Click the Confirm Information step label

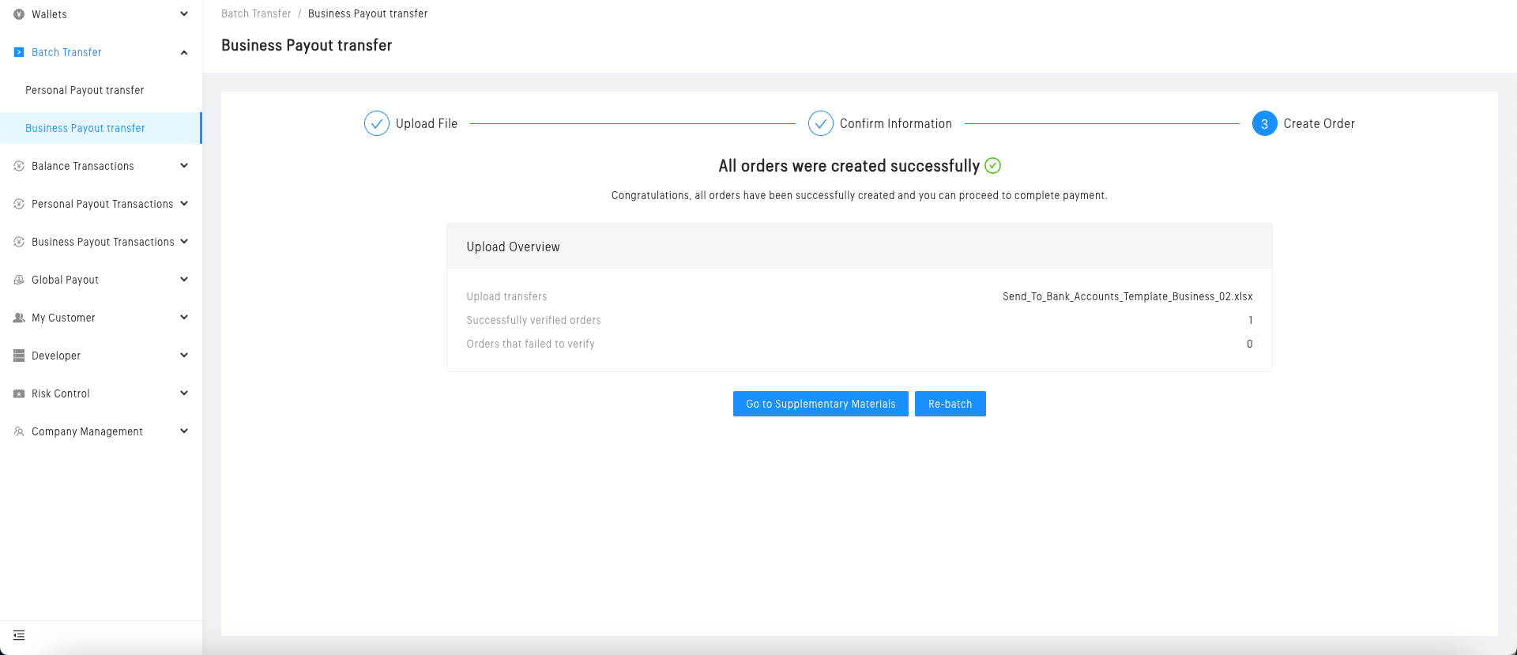[x=896, y=123]
